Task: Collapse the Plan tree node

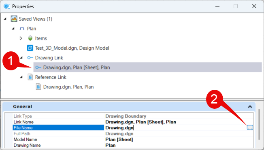Action: coord(13,29)
